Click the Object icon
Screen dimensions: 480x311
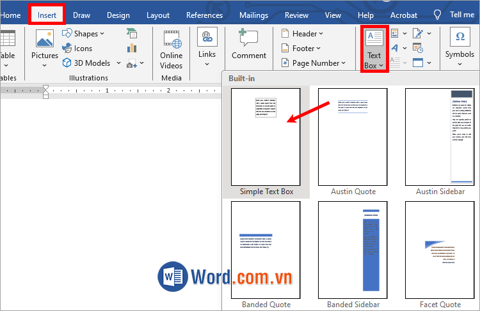[x=418, y=63]
